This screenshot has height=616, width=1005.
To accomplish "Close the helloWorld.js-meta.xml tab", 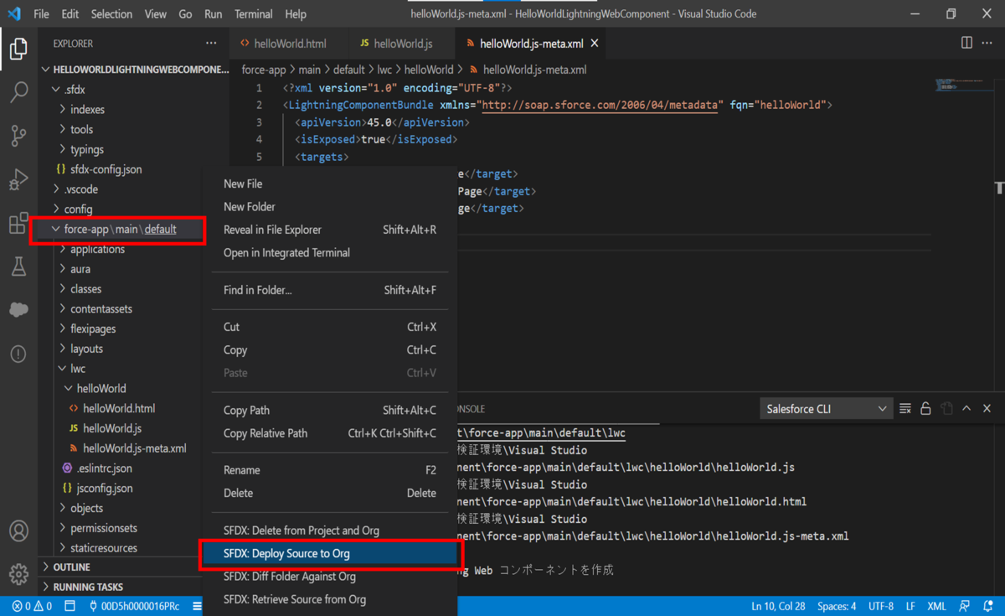I will [595, 44].
